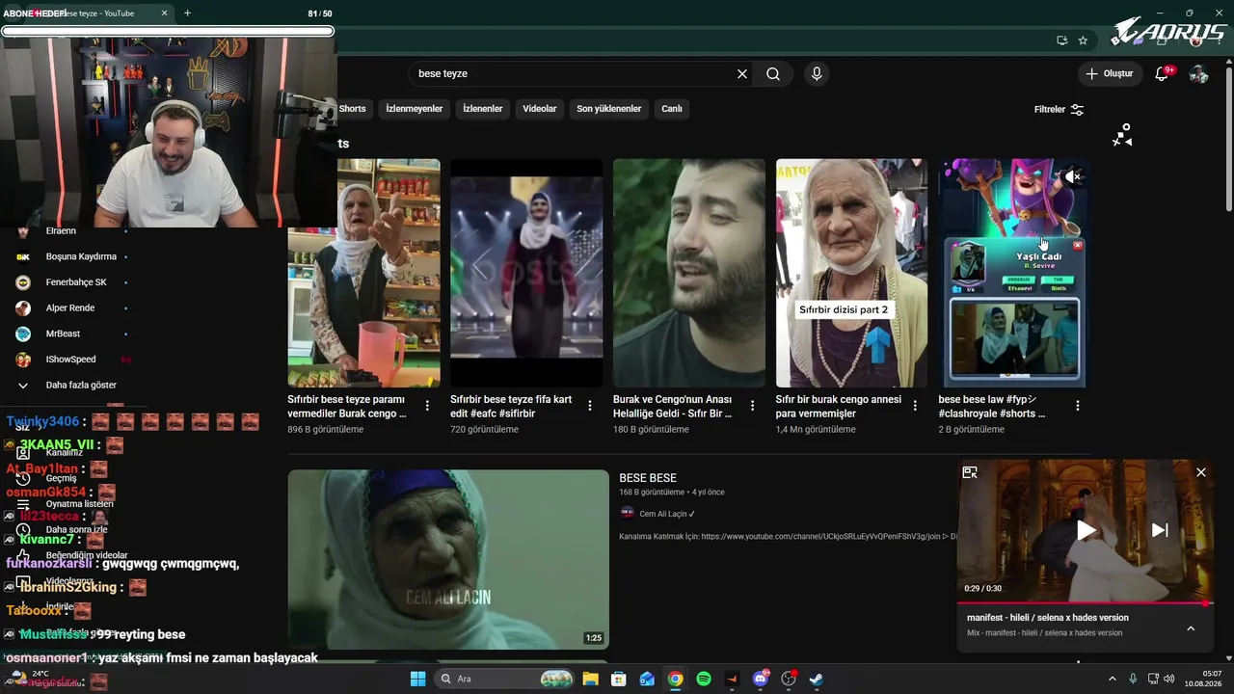
Task: Bookmark this page with the star icon
Action: click(x=1083, y=40)
